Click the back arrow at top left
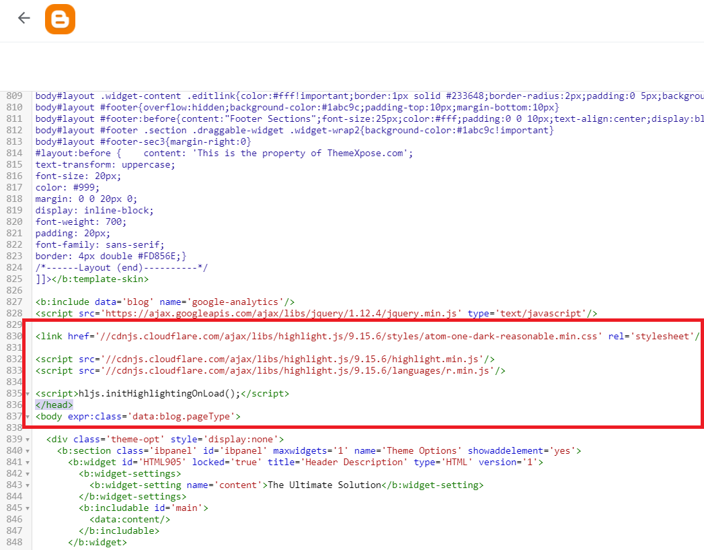The width and height of the screenshot is (704, 550). pos(24,18)
